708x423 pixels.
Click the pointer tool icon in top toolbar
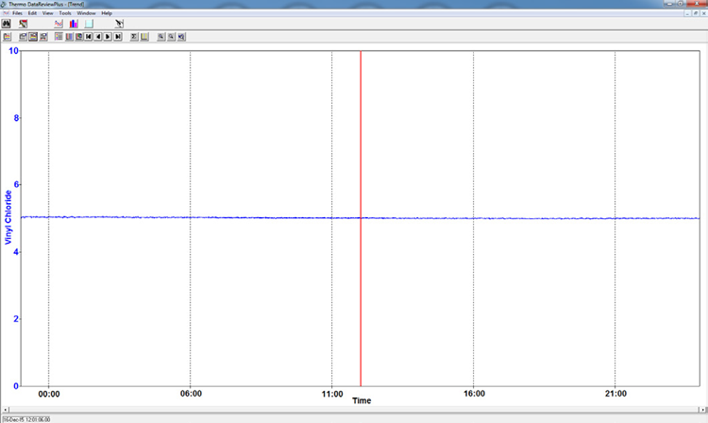[119, 24]
